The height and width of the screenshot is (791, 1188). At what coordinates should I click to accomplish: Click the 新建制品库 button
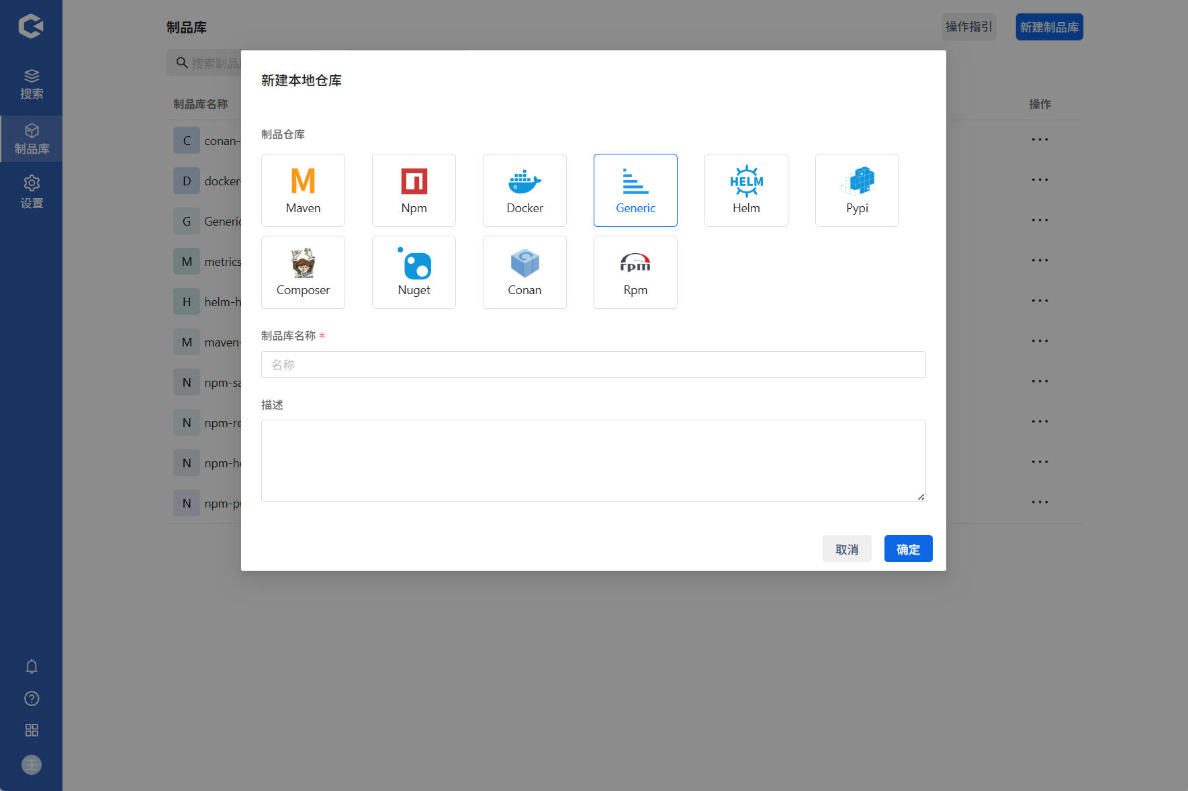pyautogui.click(x=1049, y=27)
